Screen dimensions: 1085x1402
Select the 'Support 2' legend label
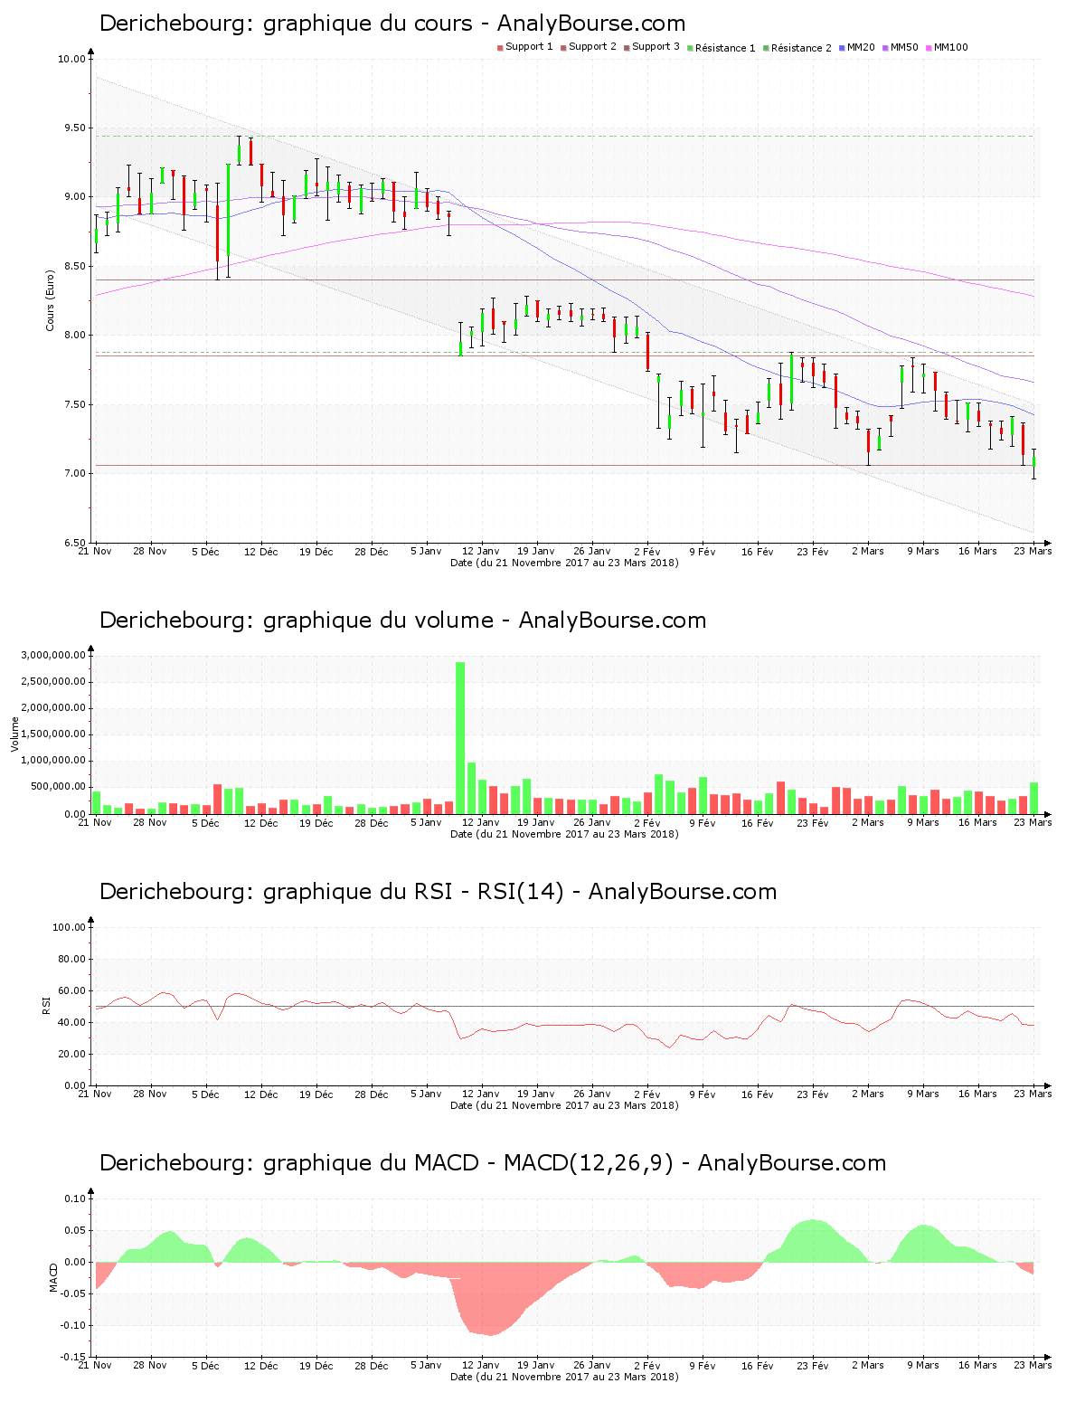[x=592, y=47]
